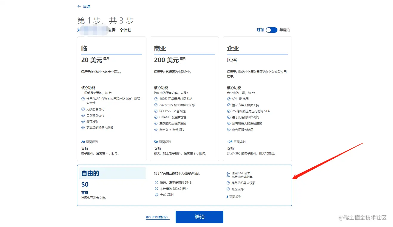Click the 风俗 custom pricing text
The width and height of the screenshot is (393, 227).
coord(232,60)
